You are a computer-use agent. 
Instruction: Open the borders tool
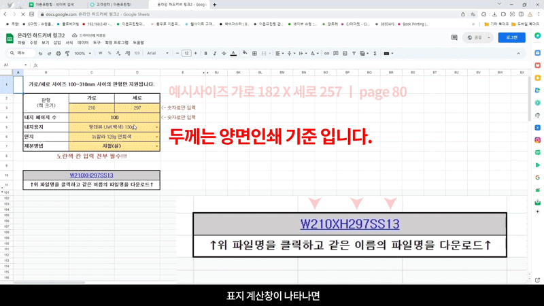tap(254, 54)
